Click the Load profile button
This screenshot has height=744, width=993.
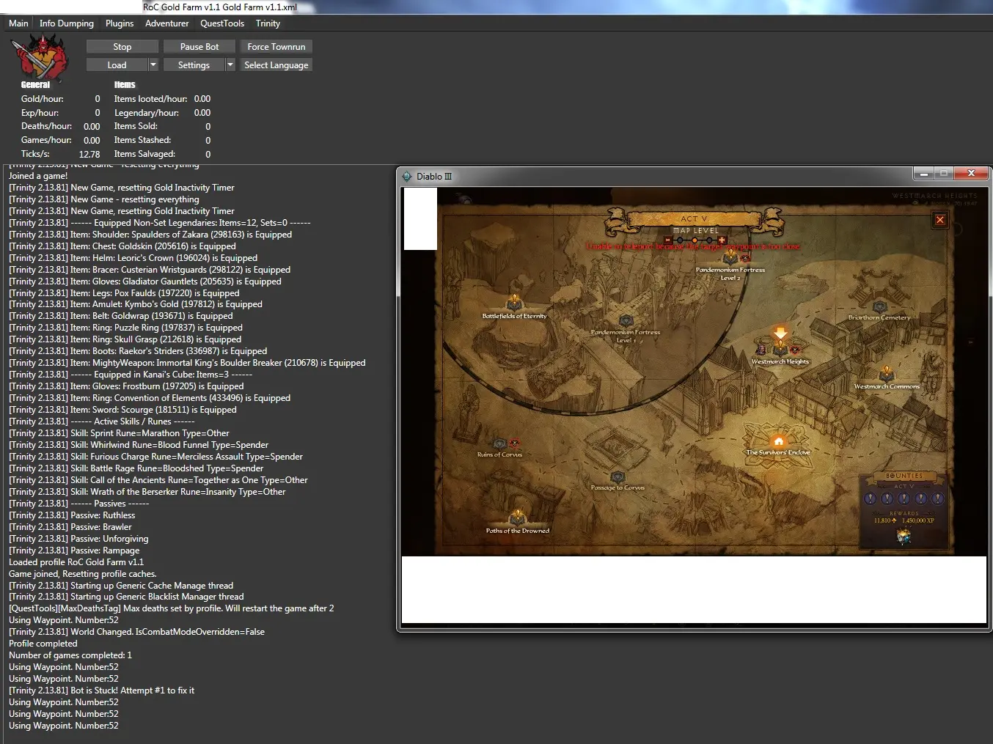click(x=117, y=65)
